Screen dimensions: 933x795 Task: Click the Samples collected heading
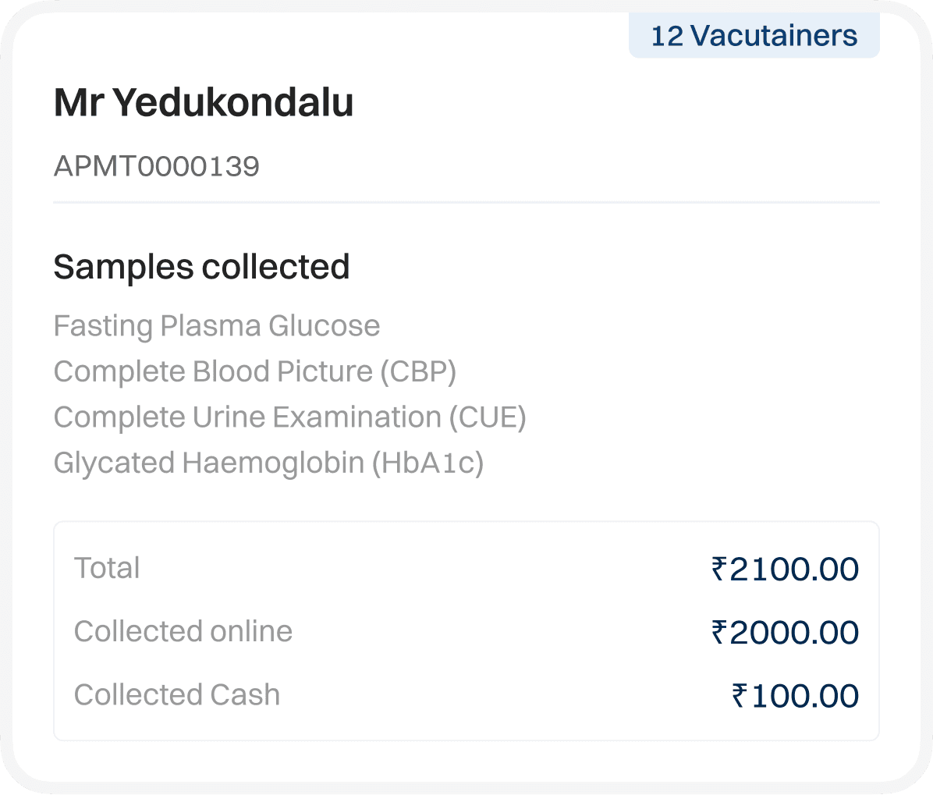click(x=201, y=267)
